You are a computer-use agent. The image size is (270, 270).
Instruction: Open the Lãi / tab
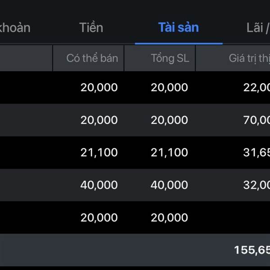pos(258,27)
